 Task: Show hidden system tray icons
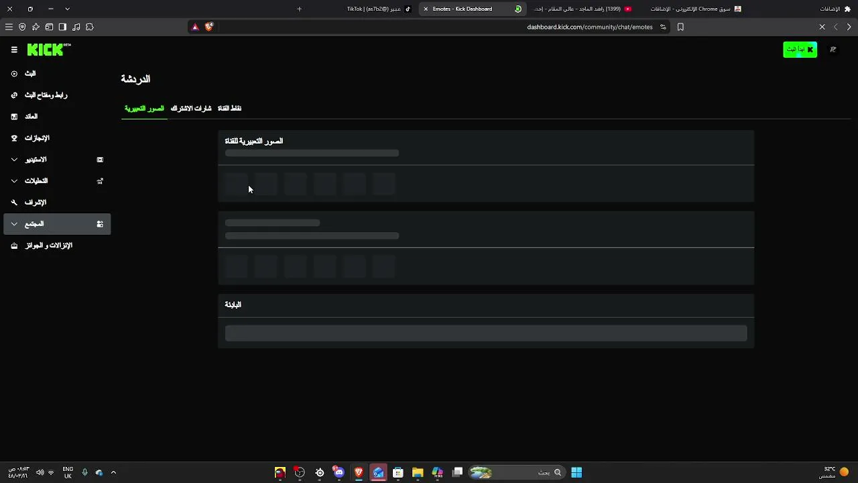(x=113, y=473)
